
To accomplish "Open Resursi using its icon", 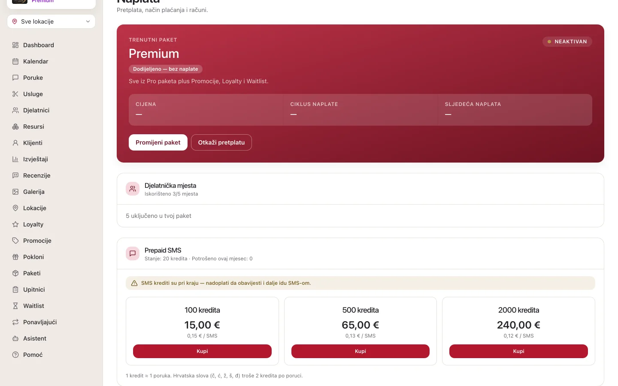I will pyautogui.click(x=15, y=127).
